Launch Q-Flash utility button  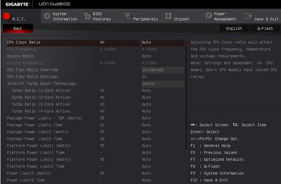[x=265, y=28]
